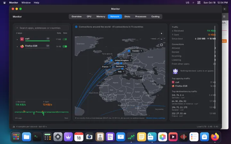This screenshot has height=144, width=231.
Task: Zoom in on the world map
Action: (161, 34)
